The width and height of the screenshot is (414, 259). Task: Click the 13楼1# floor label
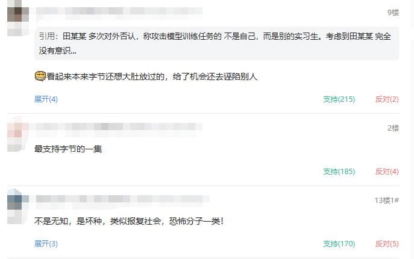click(x=386, y=201)
